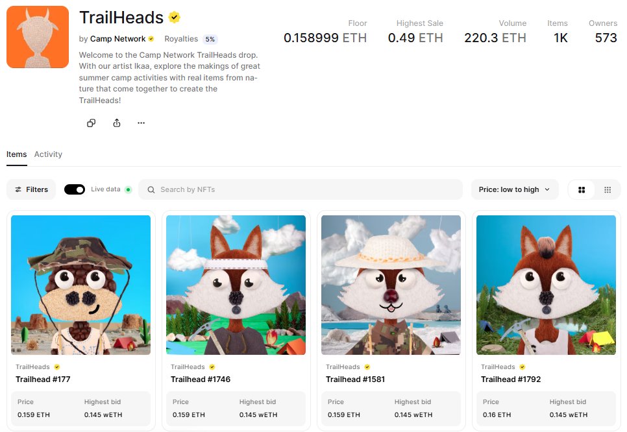Click the share icon under the collection description
This screenshot has height=432, width=627.
[116, 123]
